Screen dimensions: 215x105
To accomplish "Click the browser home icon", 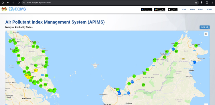I will pyautogui.click(x=3, y=3).
